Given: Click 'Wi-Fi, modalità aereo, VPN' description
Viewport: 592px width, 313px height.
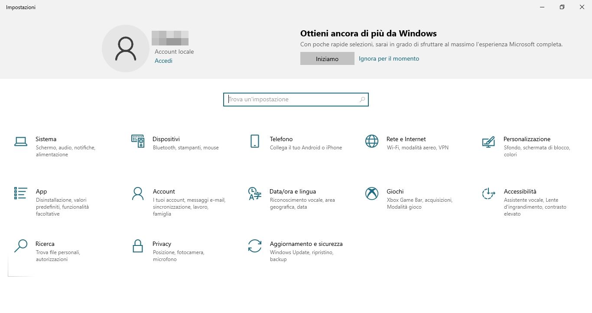Looking at the screenshot, I should pos(418,148).
